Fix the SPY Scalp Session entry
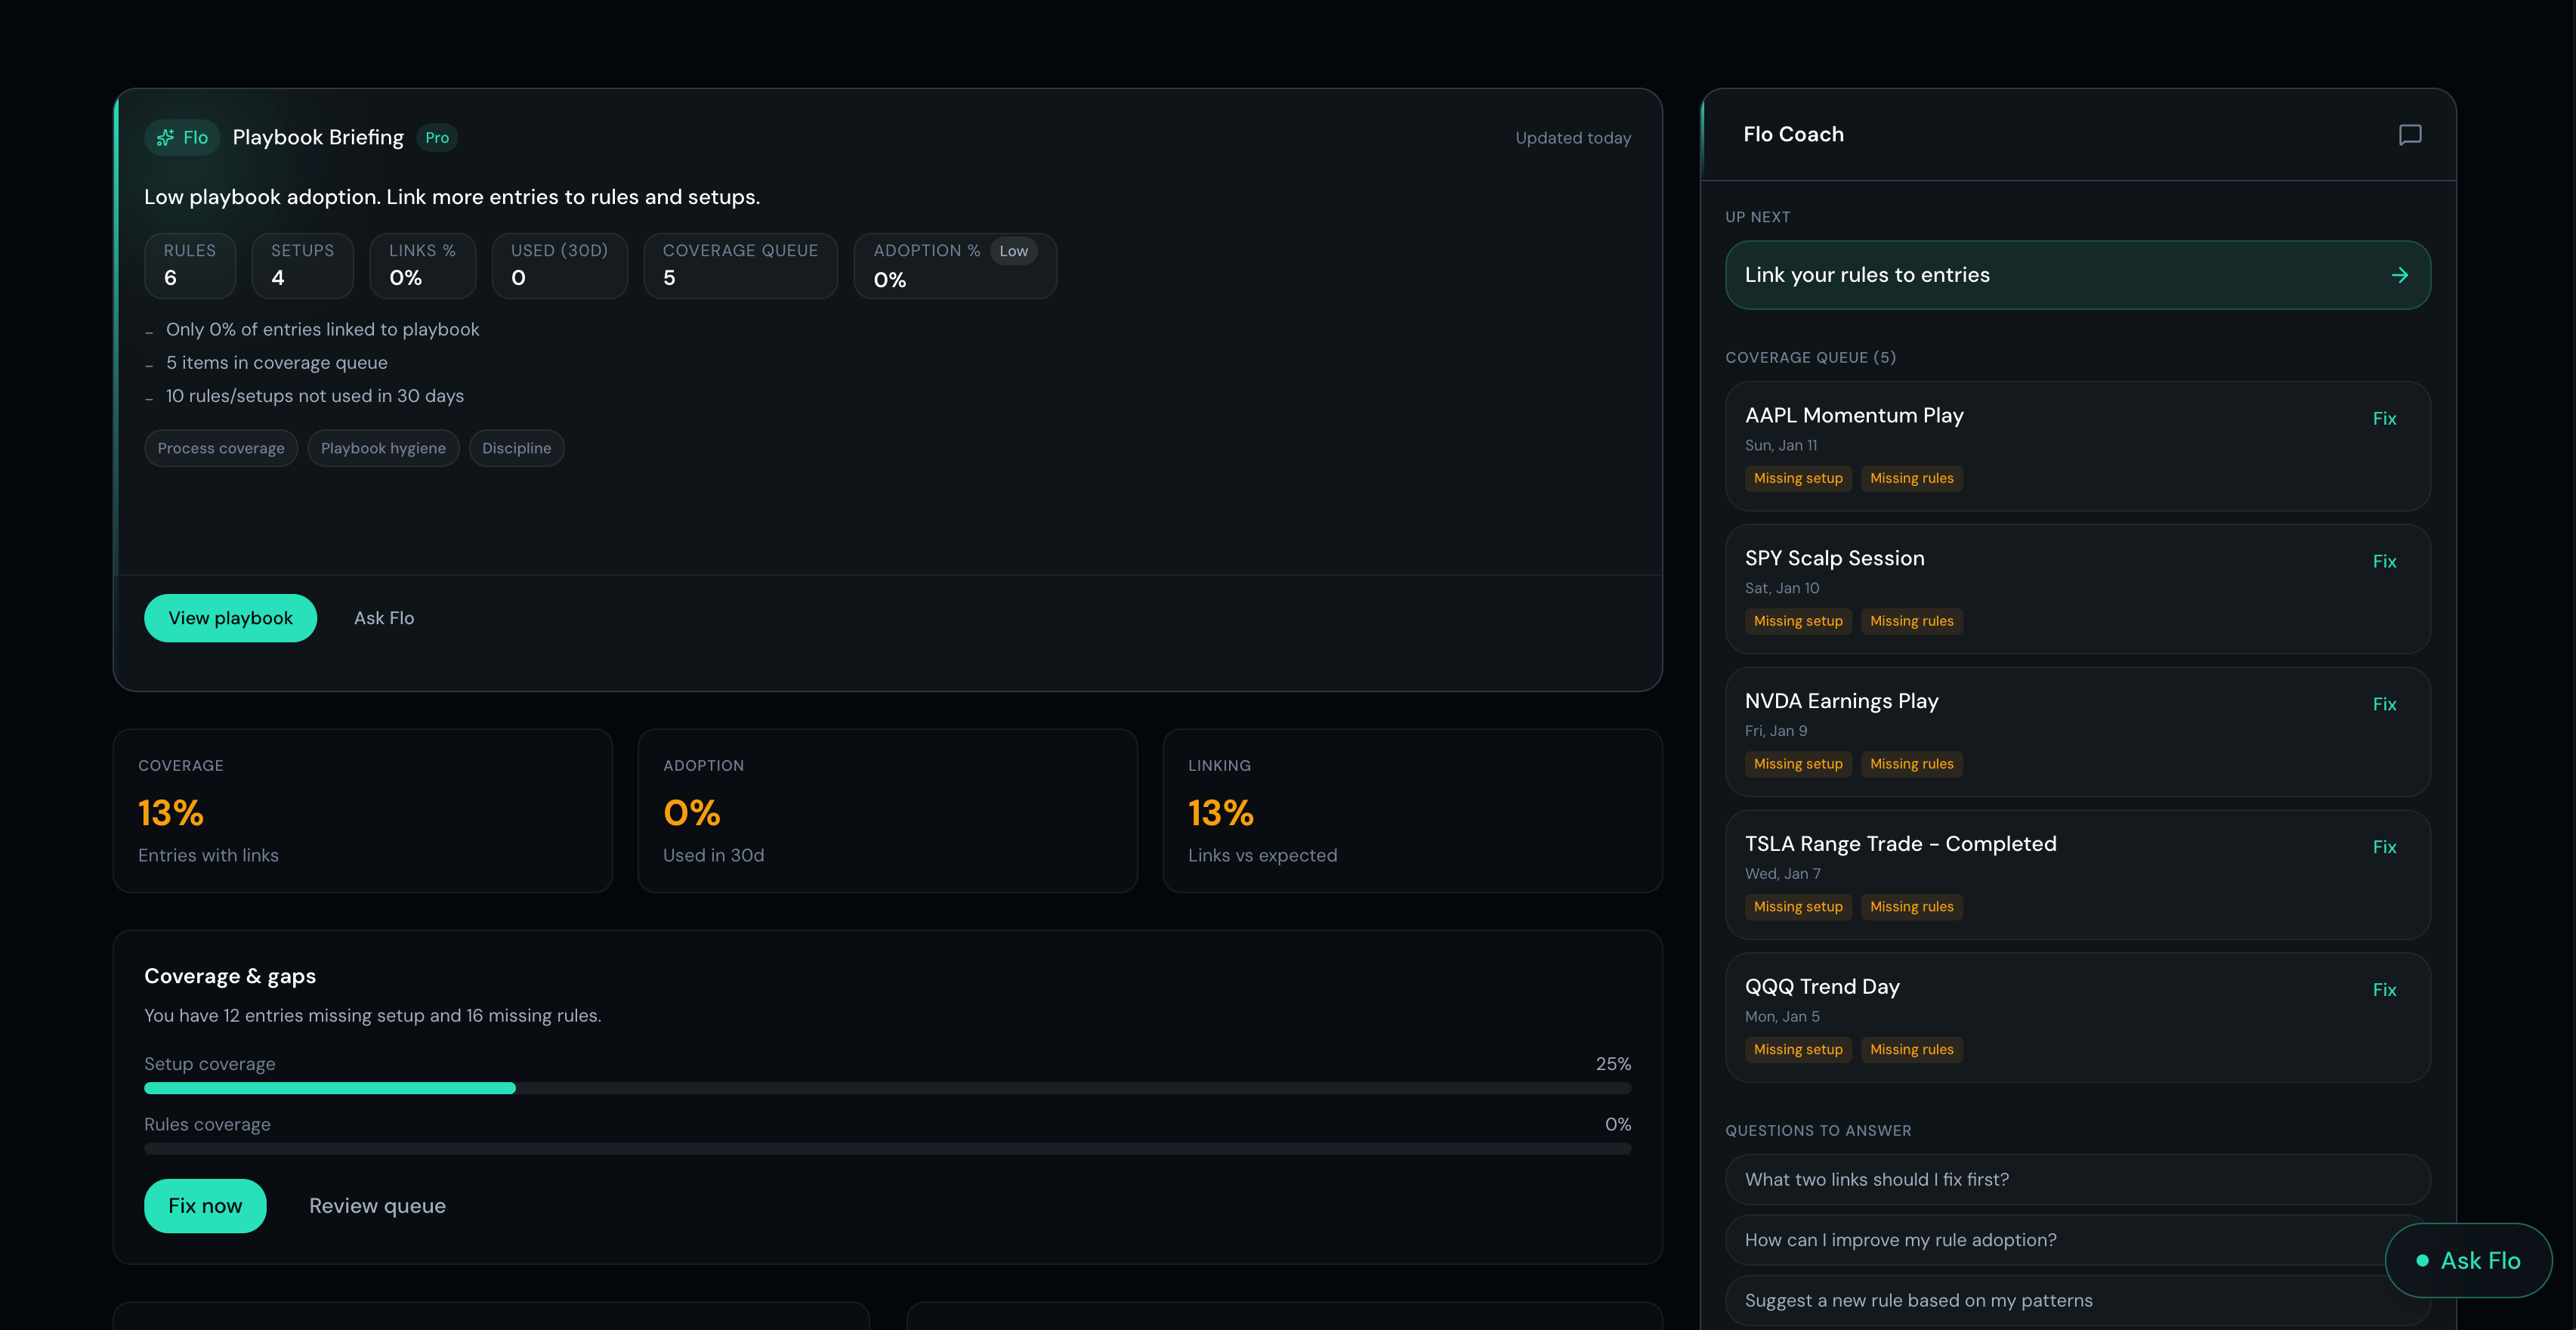Screen dimensions: 2576x1330 [2384, 562]
